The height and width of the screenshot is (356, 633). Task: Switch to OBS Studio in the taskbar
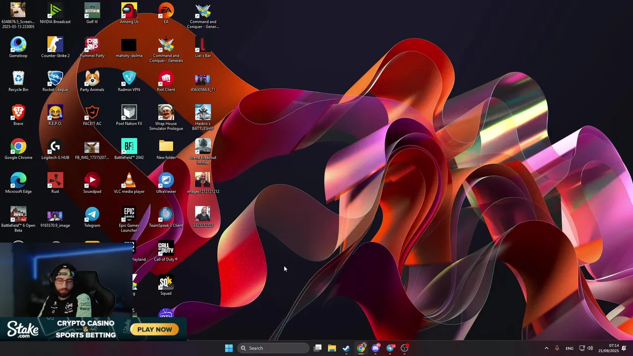point(405,348)
